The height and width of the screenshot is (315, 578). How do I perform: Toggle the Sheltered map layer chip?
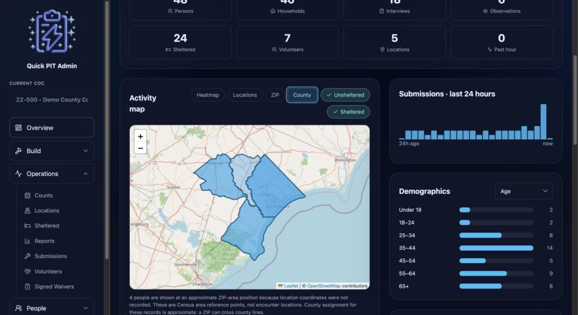[x=348, y=112]
